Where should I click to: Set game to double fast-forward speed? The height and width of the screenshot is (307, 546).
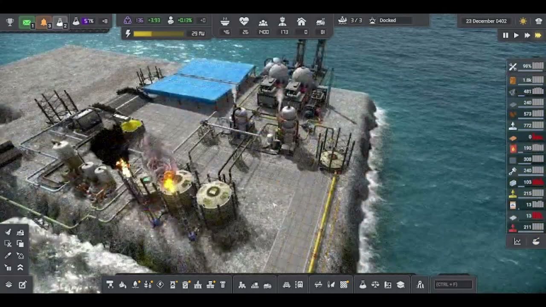[x=527, y=36]
